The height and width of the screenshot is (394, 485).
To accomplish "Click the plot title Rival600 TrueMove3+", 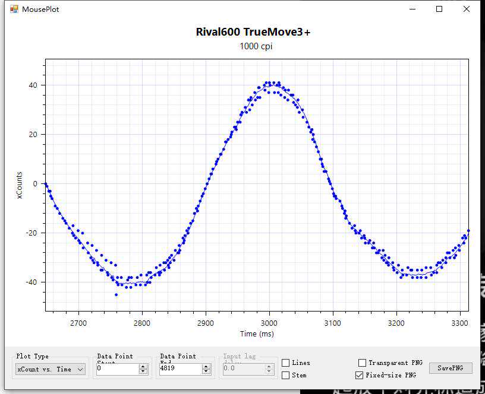I will tap(253, 32).
